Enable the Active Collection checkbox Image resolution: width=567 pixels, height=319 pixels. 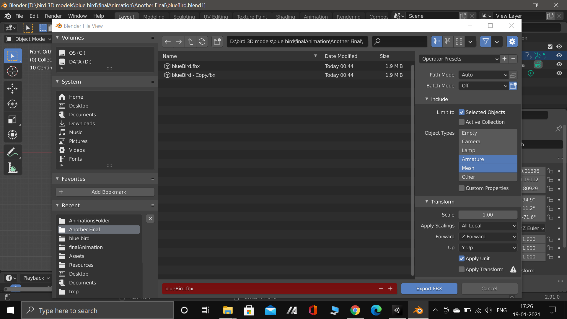coord(462,122)
